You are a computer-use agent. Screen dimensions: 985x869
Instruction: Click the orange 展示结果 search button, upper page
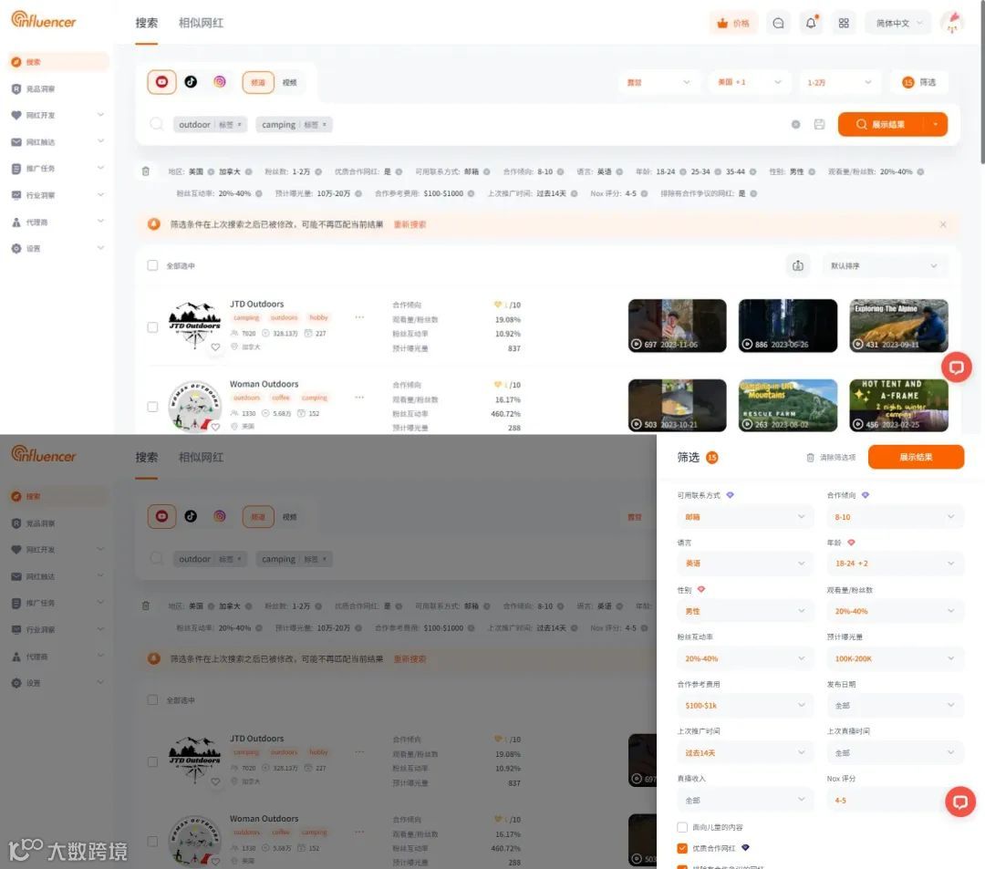(881, 124)
